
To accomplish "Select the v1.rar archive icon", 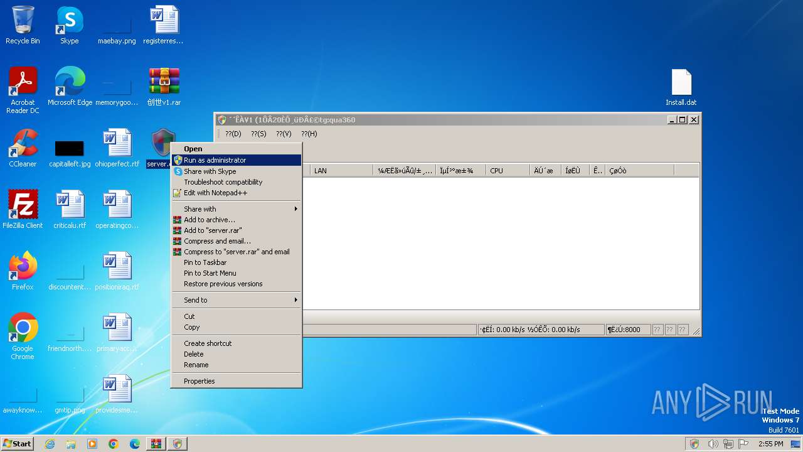I will [164, 82].
